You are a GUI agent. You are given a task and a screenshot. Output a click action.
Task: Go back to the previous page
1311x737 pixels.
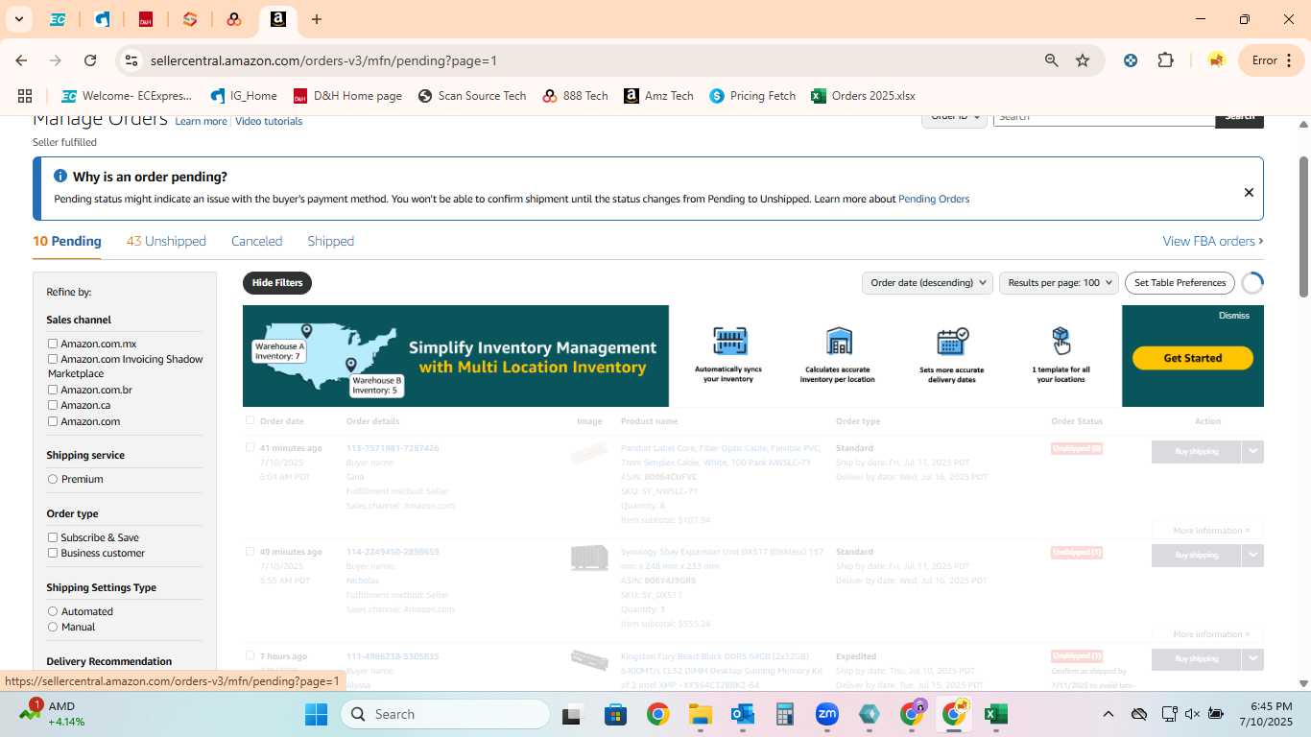point(21,60)
